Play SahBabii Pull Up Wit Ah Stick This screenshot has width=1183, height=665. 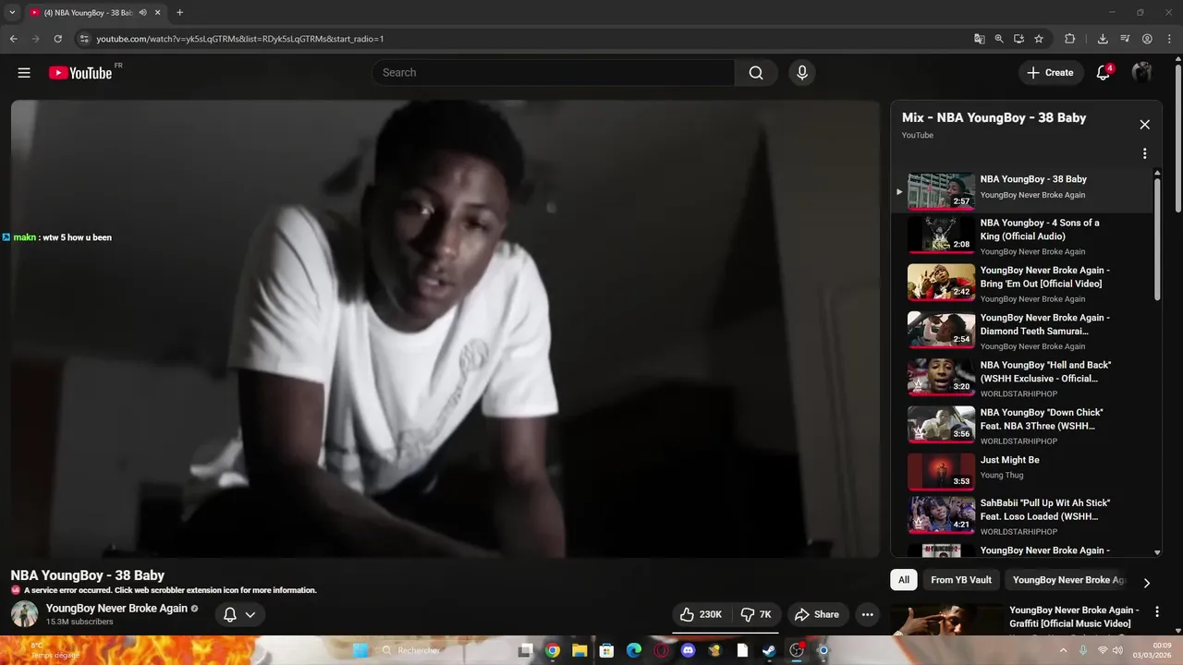pos(1023,516)
